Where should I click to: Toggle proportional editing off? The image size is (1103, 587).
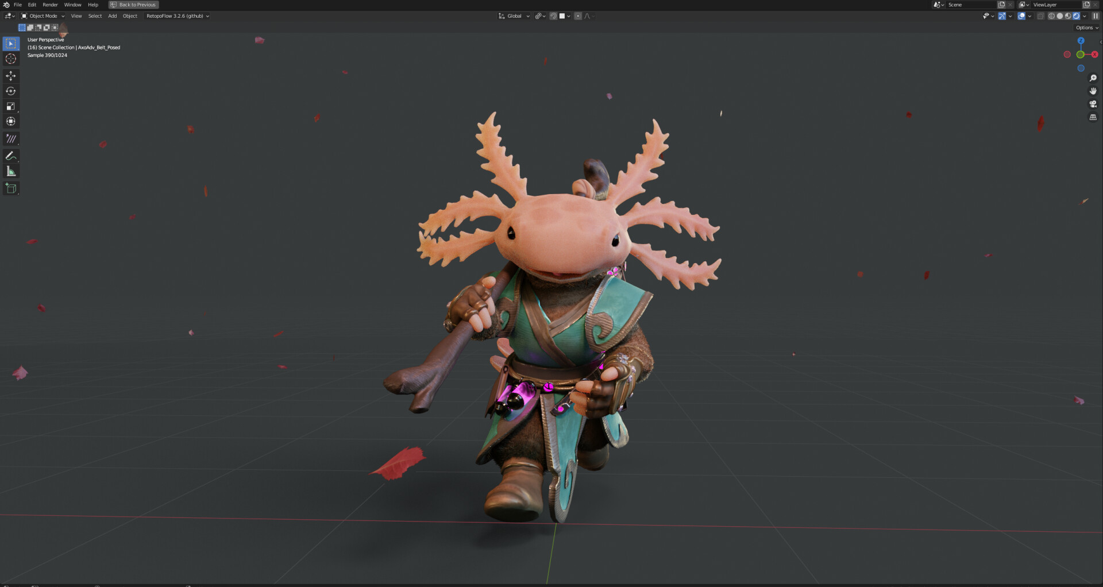point(577,16)
